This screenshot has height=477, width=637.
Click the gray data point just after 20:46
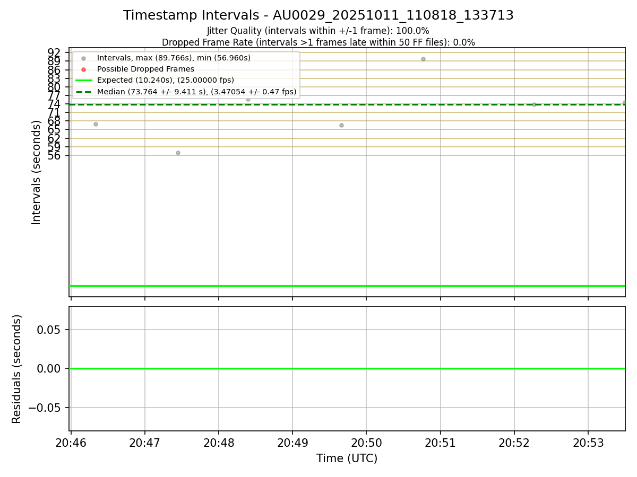[96, 124]
